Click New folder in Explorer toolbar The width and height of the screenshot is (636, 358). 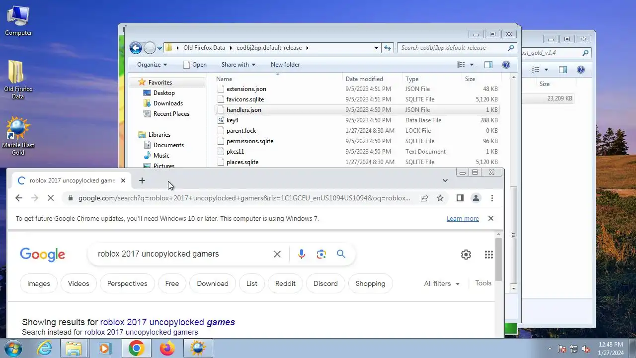click(x=285, y=65)
